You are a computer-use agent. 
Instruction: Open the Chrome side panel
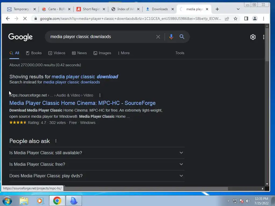click(x=246, y=19)
